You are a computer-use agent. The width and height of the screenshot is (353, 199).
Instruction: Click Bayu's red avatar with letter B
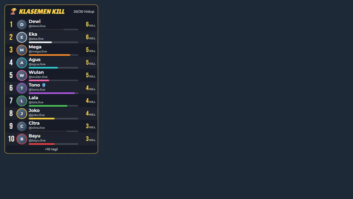(x=22, y=139)
